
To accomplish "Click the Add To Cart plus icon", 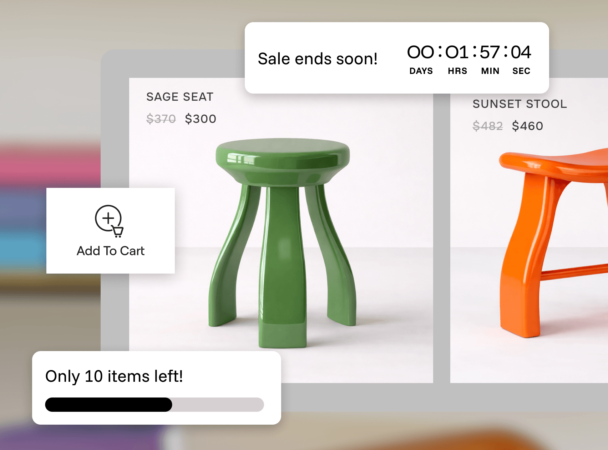I will tap(109, 221).
